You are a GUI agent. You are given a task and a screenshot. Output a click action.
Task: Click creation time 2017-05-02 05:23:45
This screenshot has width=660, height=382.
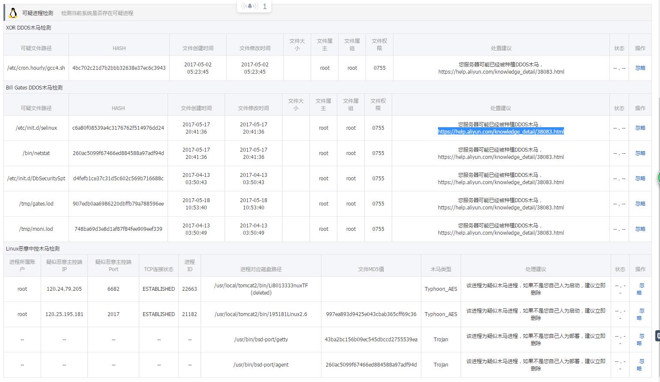(x=198, y=68)
